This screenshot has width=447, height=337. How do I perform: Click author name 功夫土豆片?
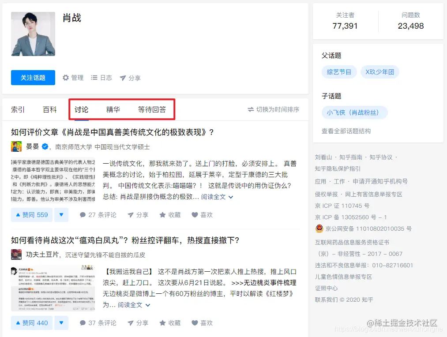[x=42, y=255]
